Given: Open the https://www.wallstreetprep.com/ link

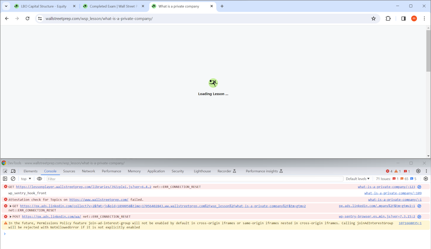Looking at the screenshot, I should pyautogui.click(x=99, y=200).
